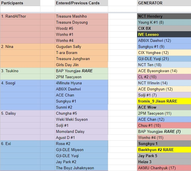Select the 'G)I-DLE Miyeon' cell
The image size is (191, 171).
[81, 150]
